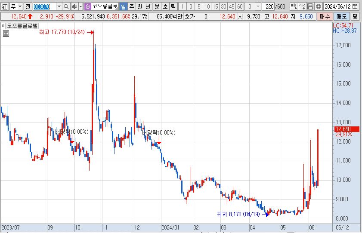The image size is (362, 233).
Task: Click the 호가 label
Action: (190, 17)
